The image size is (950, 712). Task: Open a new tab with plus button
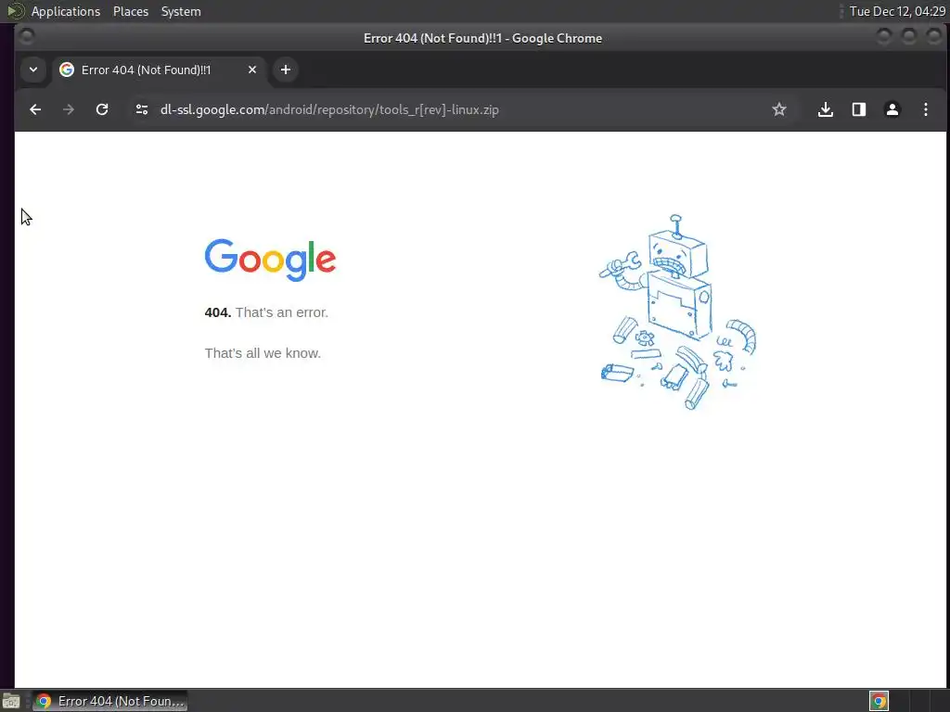[x=286, y=70]
